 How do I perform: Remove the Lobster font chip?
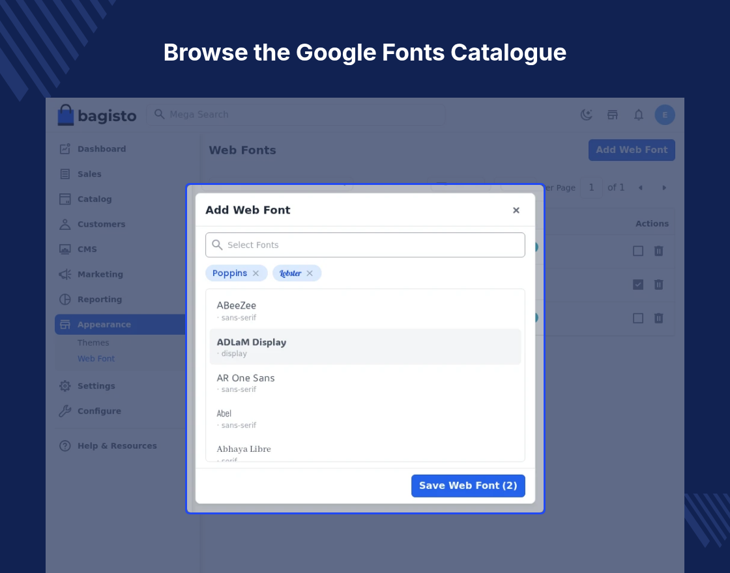pos(310,273)
